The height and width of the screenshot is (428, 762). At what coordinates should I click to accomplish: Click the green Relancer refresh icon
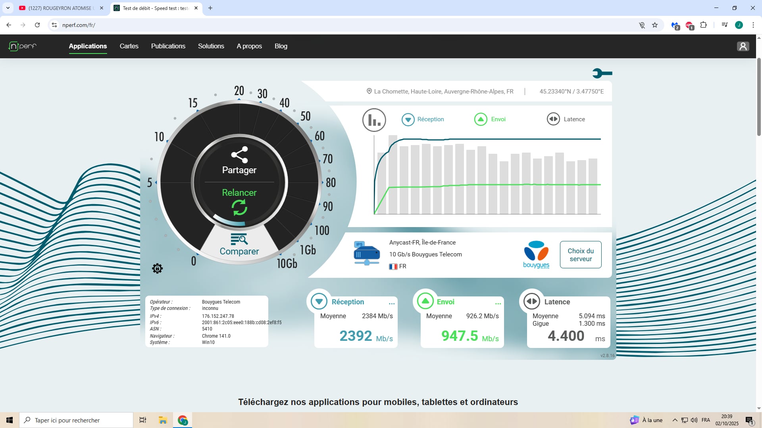tap(239, 207)
